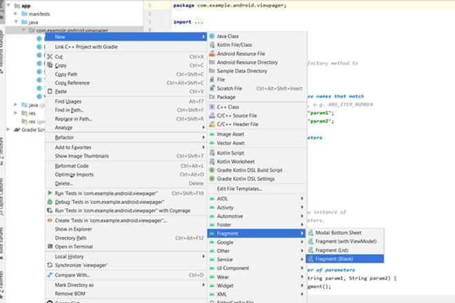Click the Gradle Kotlin DSL Build Script icon
The image size is (455, 303).
click(212, 170)
